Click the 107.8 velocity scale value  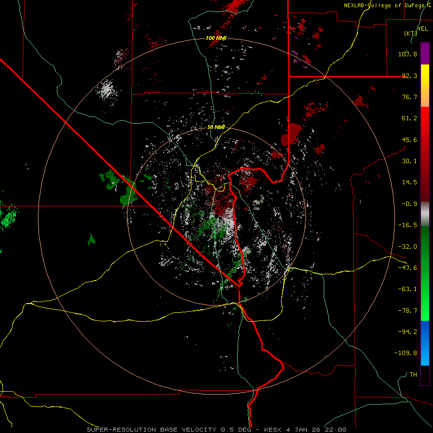pos(408,54)
